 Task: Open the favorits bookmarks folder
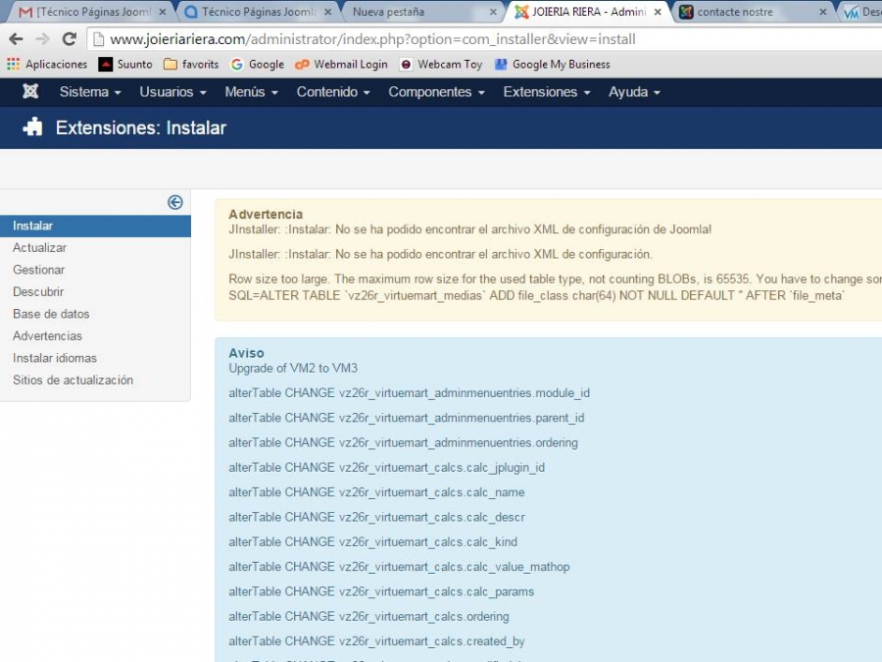click(191, 64)
